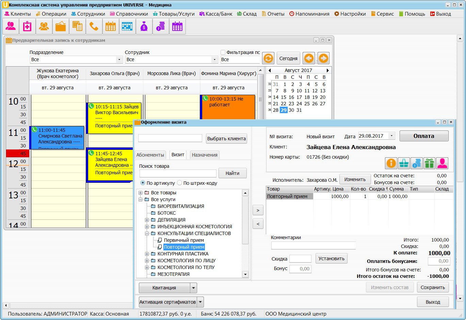Expand the КОНТУРНАЯ ПЛАСТИКА tree folder
Viewport: 466px width, 320px height.
click(x=147, y=254)
